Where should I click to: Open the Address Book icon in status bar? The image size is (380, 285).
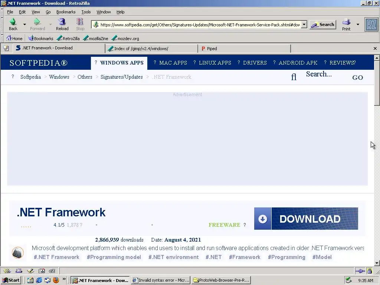coord(42,271)
